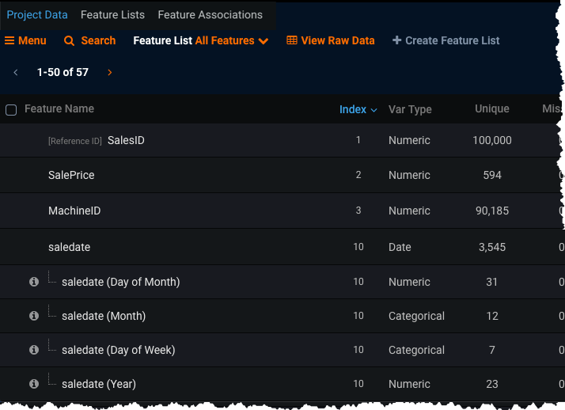Image resolution: width=565 pixels, height=410 pixels.
Task: Click info icon beside saledate (Day of Month)
Action: coord(34,282)
